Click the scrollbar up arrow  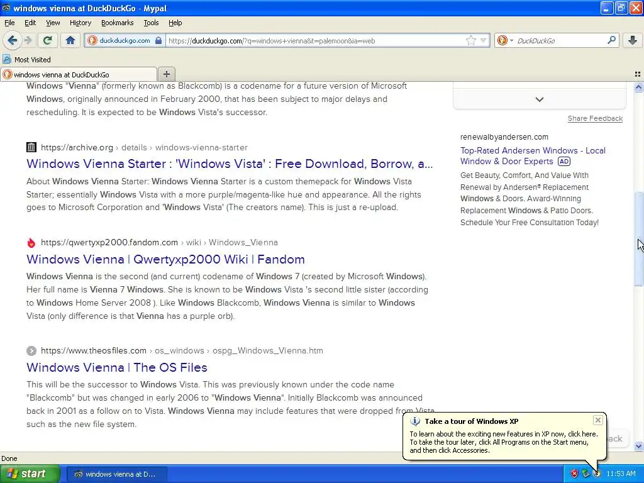click(x=638, y=87)
